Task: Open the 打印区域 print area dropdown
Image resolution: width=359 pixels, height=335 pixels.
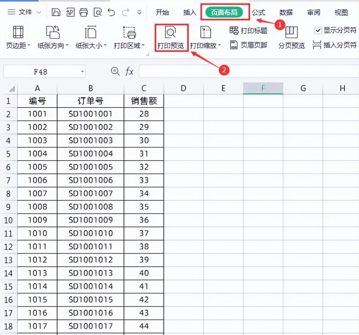Action: [129, 37]
